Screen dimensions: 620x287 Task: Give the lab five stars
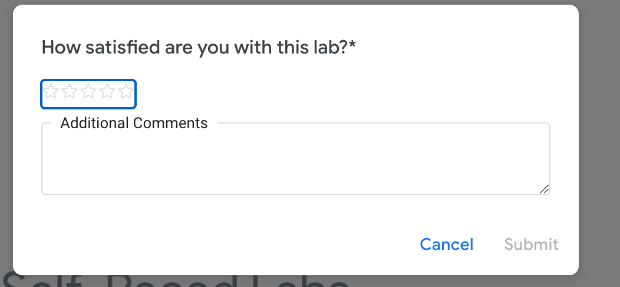[x=126, y=92]
